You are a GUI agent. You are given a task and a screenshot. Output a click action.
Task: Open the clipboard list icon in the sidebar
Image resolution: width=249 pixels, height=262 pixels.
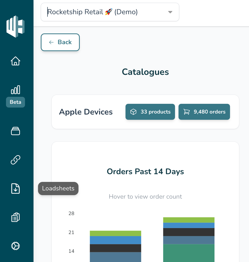[15, 217]
